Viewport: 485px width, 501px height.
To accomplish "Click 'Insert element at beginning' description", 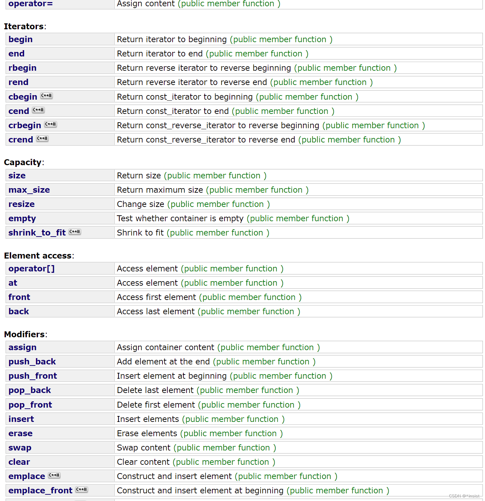I will tap(172, 376).
